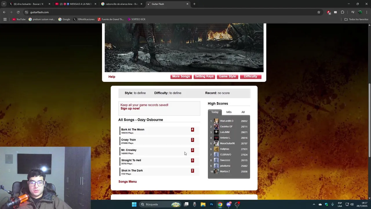The width and height of the screenshot is (371, 209).
Task: Click the Game Style button
Action: click(x=227, y=77)
